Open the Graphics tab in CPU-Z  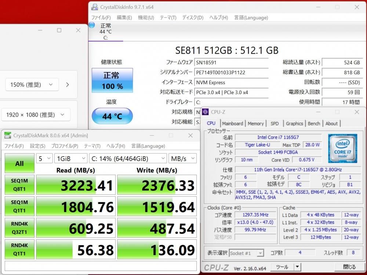click(x=294, y=124)
